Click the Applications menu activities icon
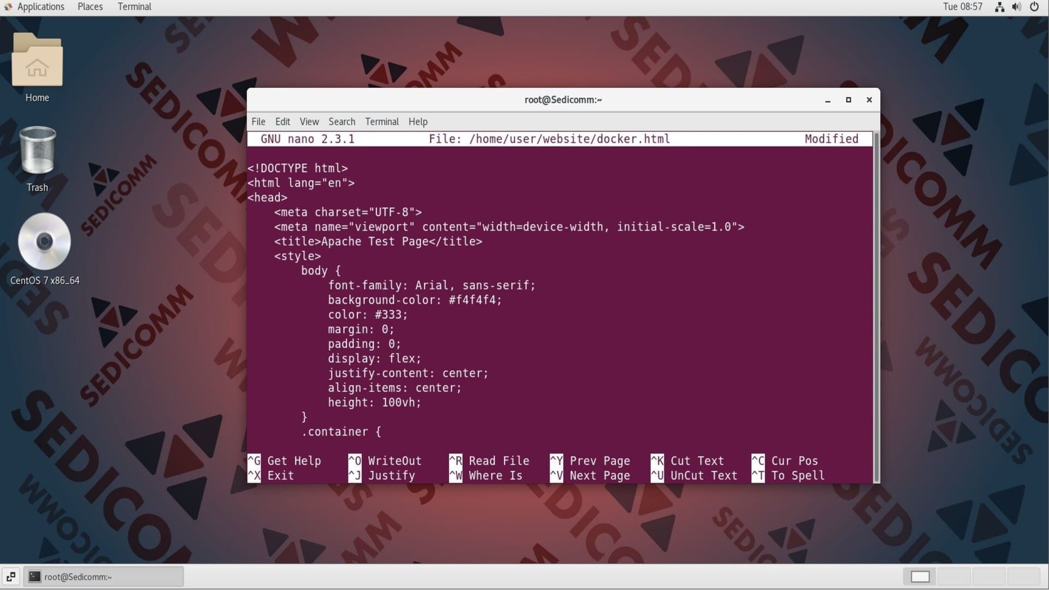Viewport: 1049px width, 590px height. click(8, 7)
